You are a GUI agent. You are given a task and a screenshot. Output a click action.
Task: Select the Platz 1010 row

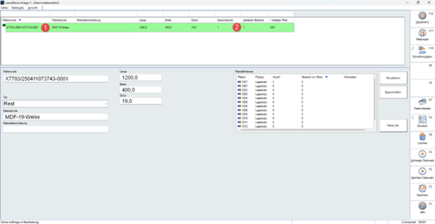[305, 118]
